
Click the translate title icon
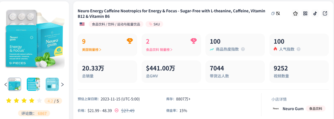coord(278,13)
